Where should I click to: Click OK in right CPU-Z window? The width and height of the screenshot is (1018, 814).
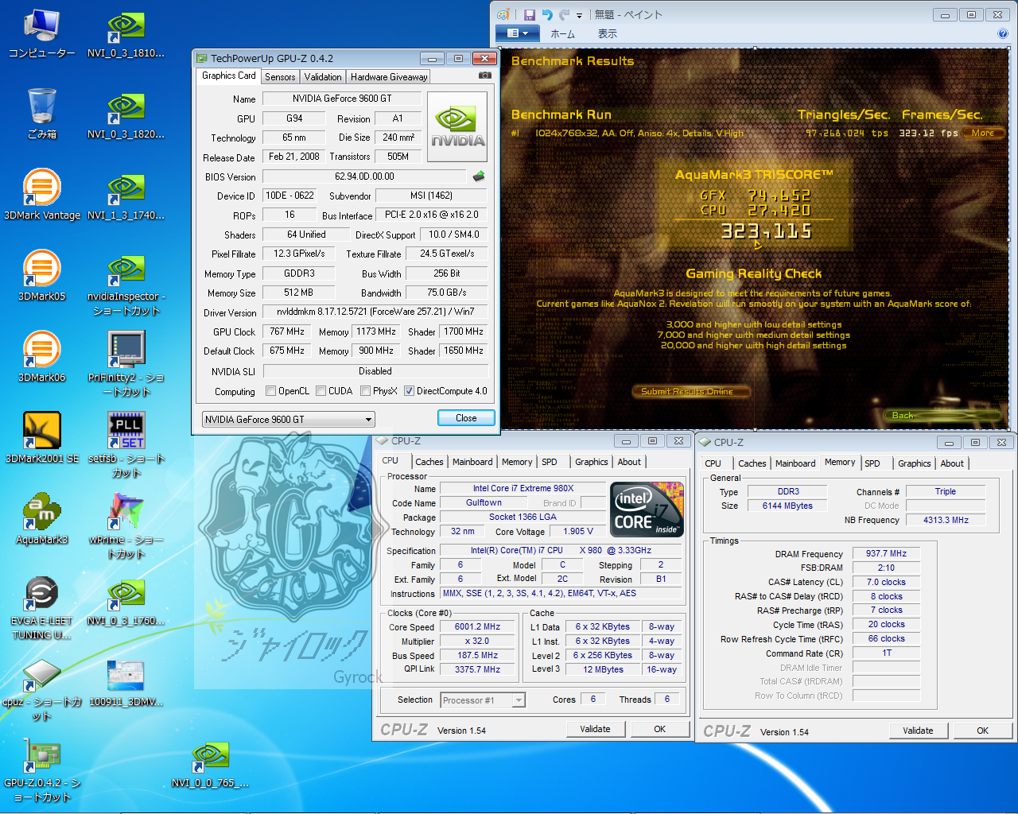point(982,731)
